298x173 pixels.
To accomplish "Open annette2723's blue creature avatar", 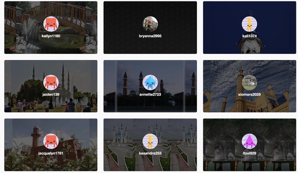I will tap(150, 83).
